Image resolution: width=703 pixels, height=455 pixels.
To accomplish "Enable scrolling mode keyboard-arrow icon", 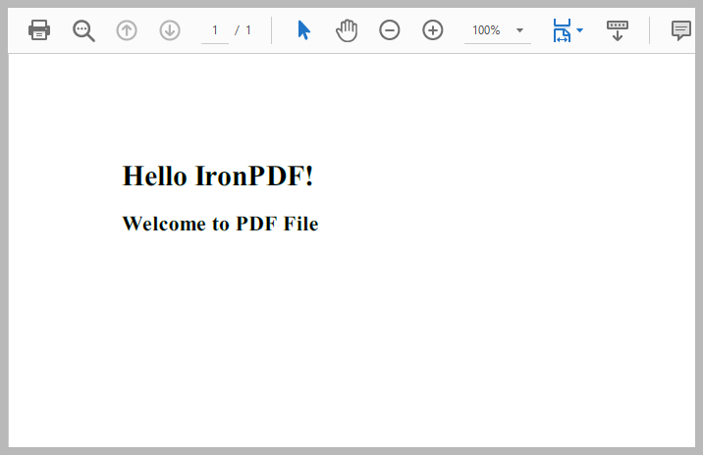I will tap(618, 30).
